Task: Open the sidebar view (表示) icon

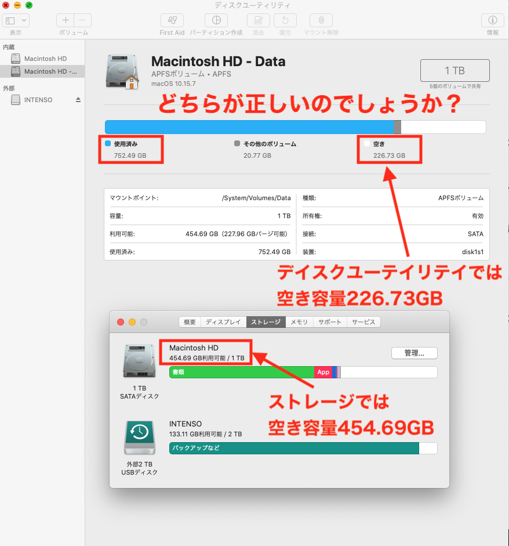Action: (10, 20)
